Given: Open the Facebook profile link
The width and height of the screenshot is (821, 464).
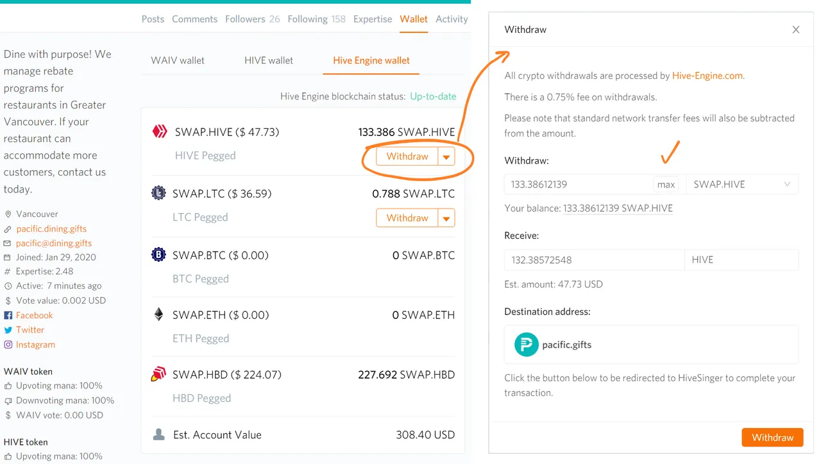Looking at the screenshot, I should click(35, 315).
